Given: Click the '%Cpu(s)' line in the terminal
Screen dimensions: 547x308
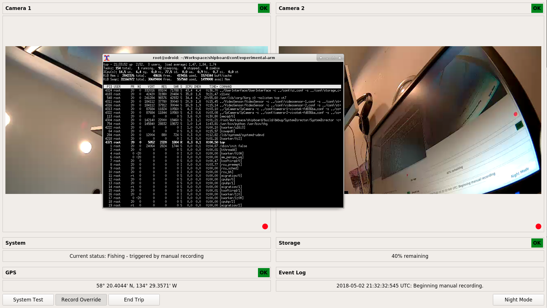Looking at the screenshot, I should coord(171,72).
